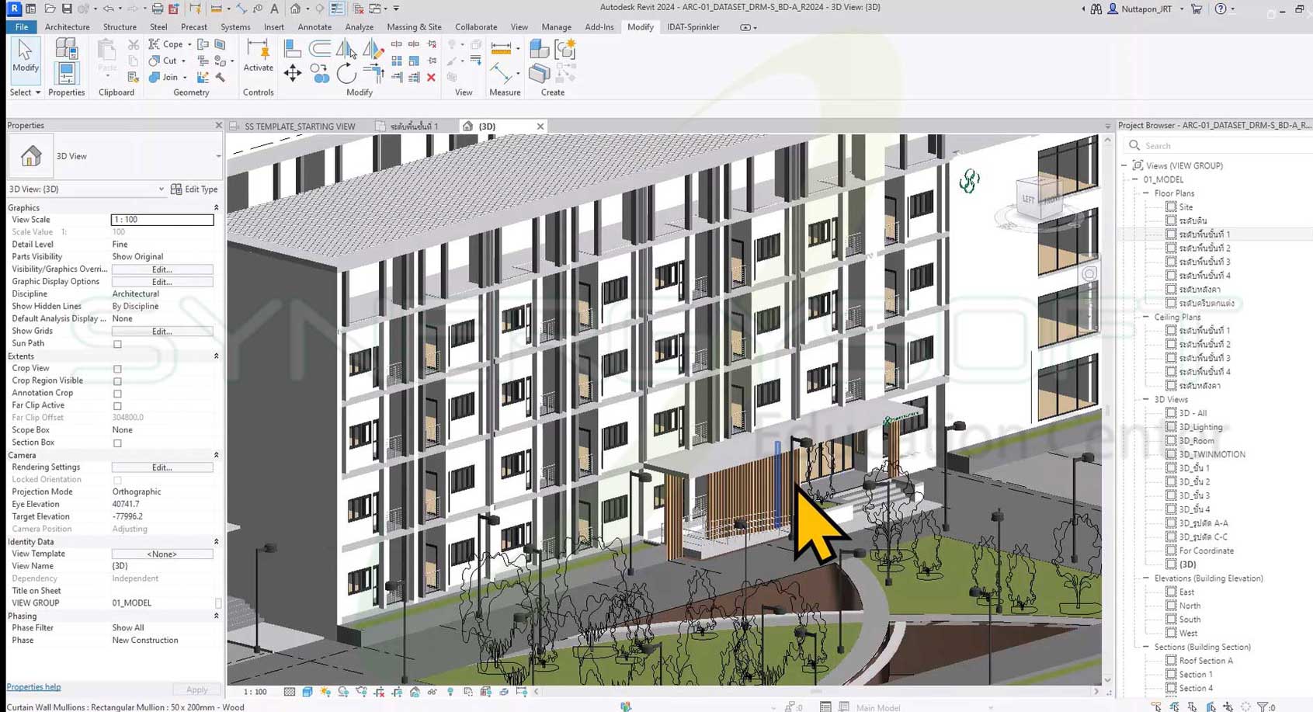Open the Properties help link

[x=33, y=687]
